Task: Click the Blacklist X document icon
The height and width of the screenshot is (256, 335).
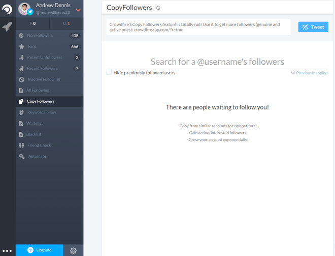Action: point(21,134)
